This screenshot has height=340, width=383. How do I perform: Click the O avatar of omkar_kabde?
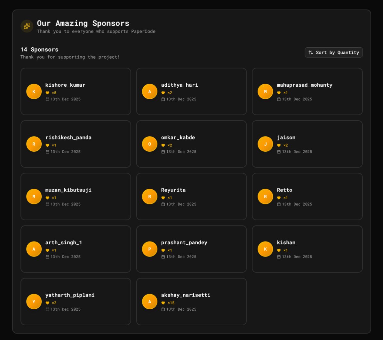(x=149, y=144)
